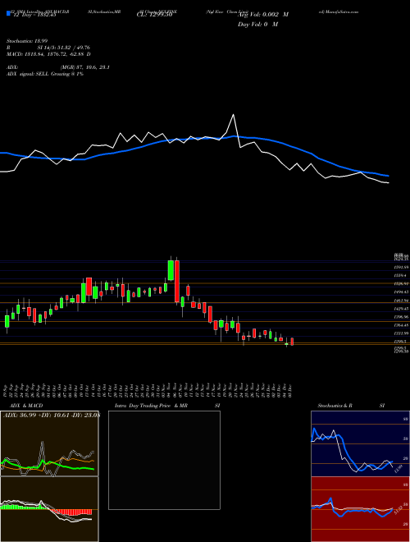Click the 1593.59 price axis label

click(x=402, y=267)
